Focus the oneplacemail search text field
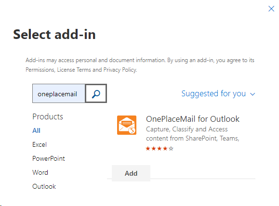Viewport: 279px width, 206px height. coord(59,93)
